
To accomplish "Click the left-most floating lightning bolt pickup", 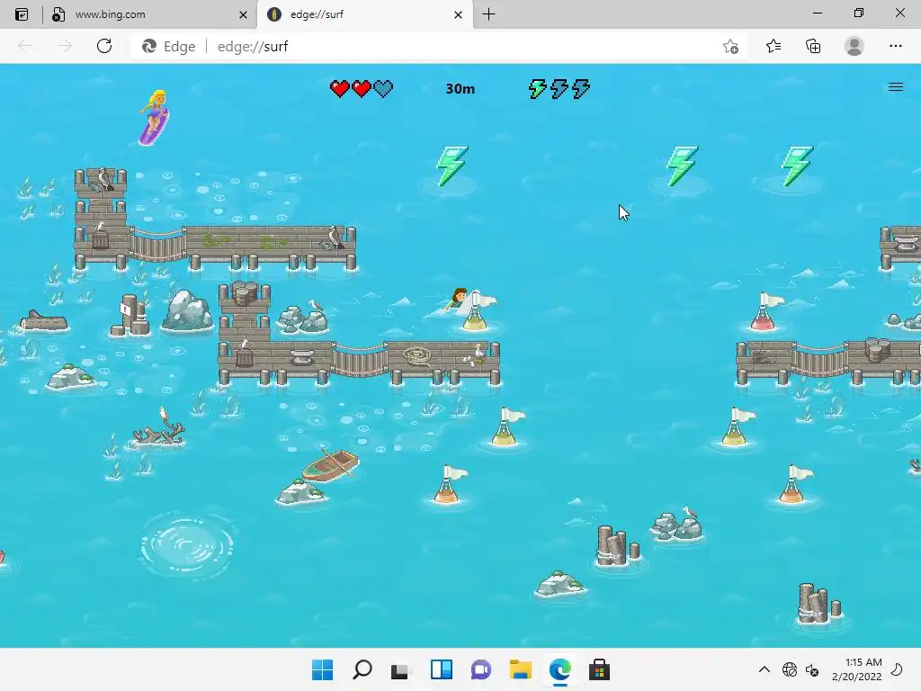I will coord(452,166).
